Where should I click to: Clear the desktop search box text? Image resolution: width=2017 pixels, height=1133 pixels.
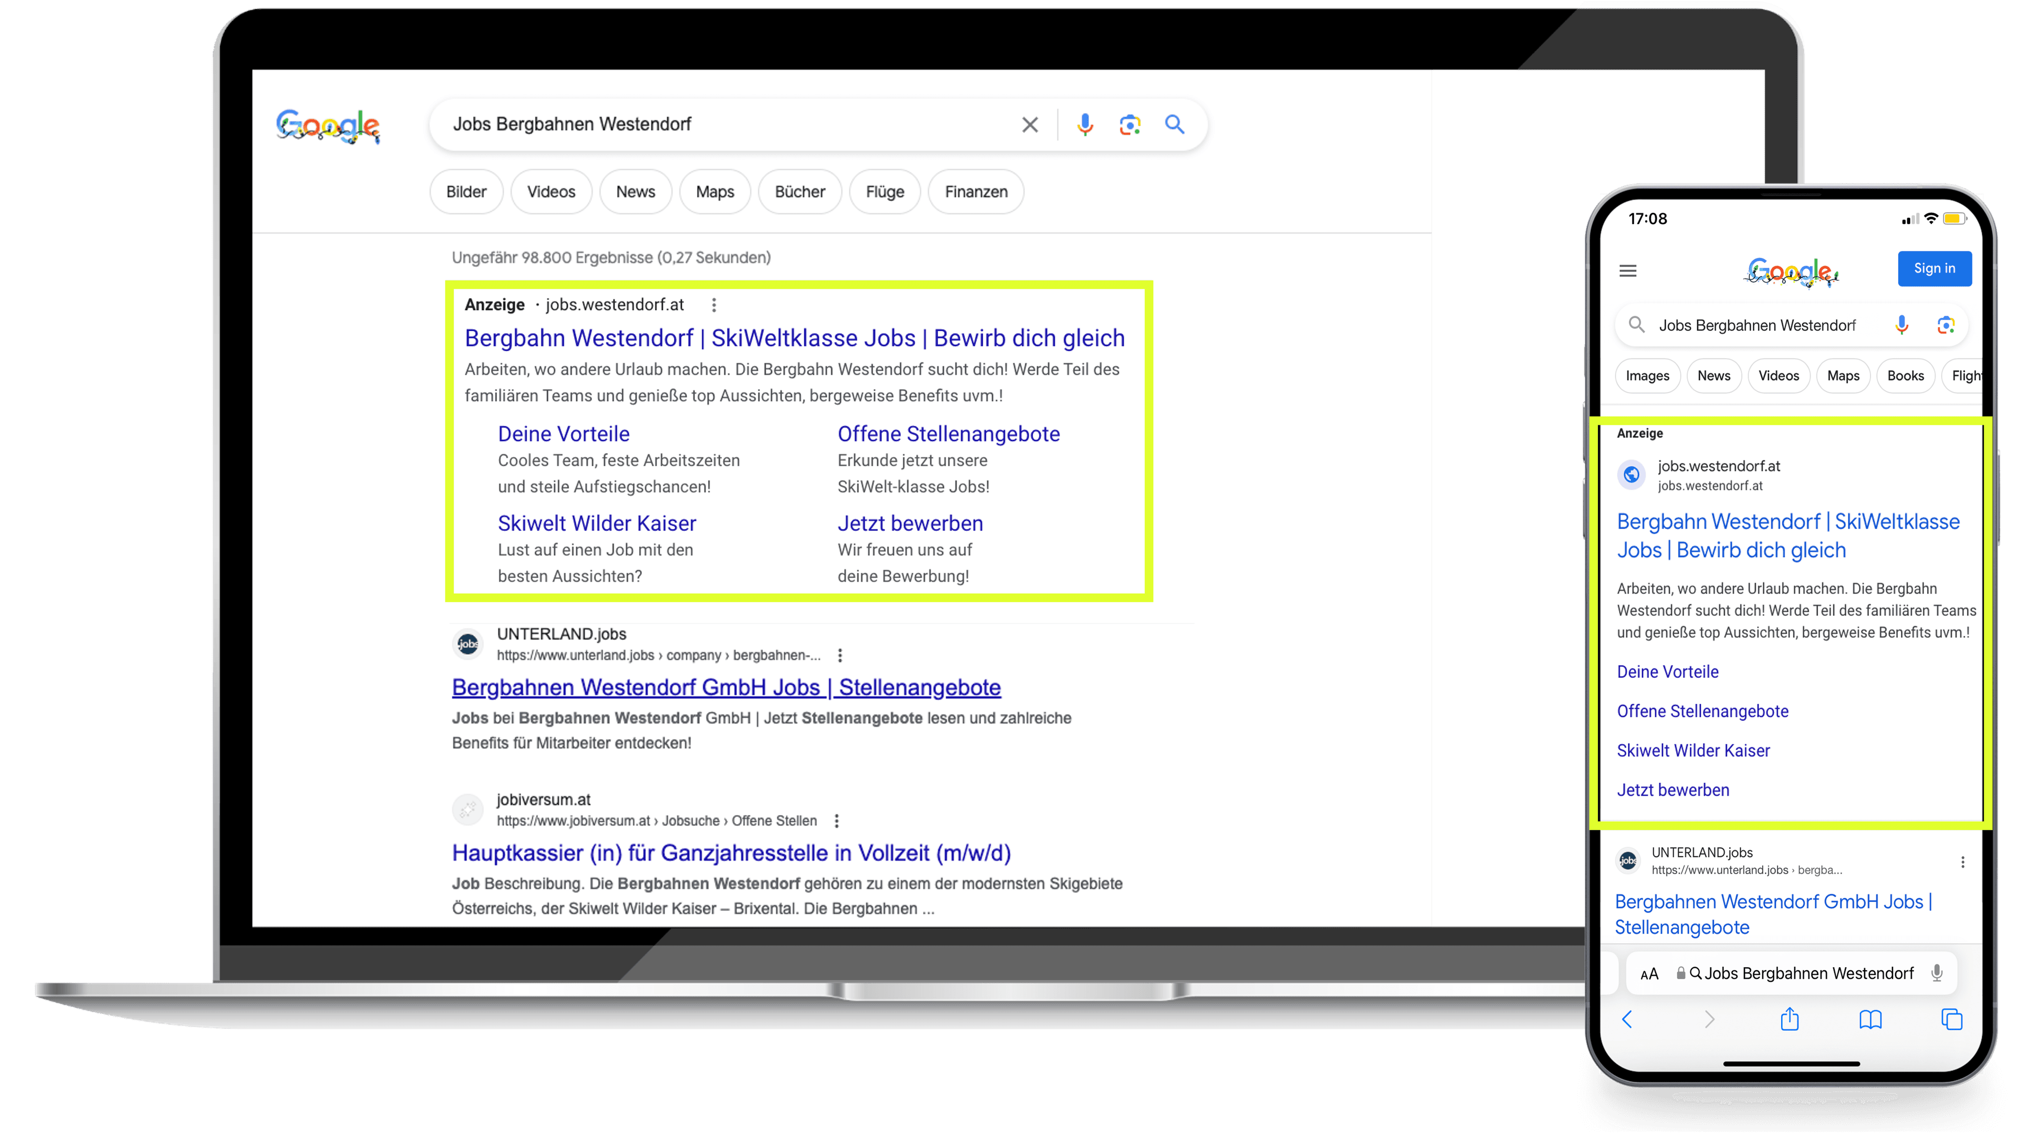pyautogui.click(x=1030, y=125)
